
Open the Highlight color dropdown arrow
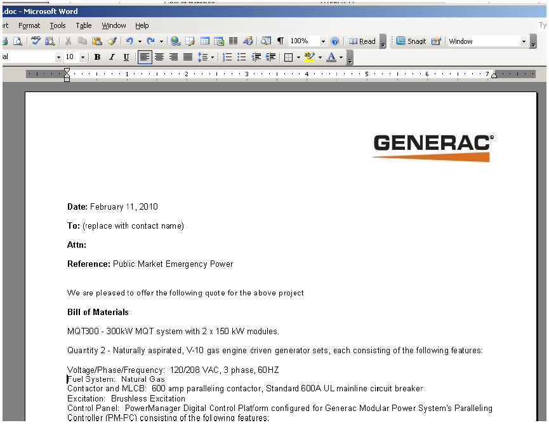click(x=320, y=57)
